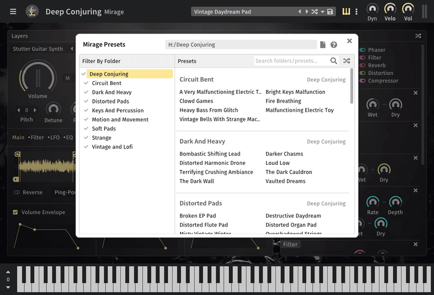This screenshot has height=295, width=434.
Task: Shuffle presets in the browser panel
Action: 347,61
